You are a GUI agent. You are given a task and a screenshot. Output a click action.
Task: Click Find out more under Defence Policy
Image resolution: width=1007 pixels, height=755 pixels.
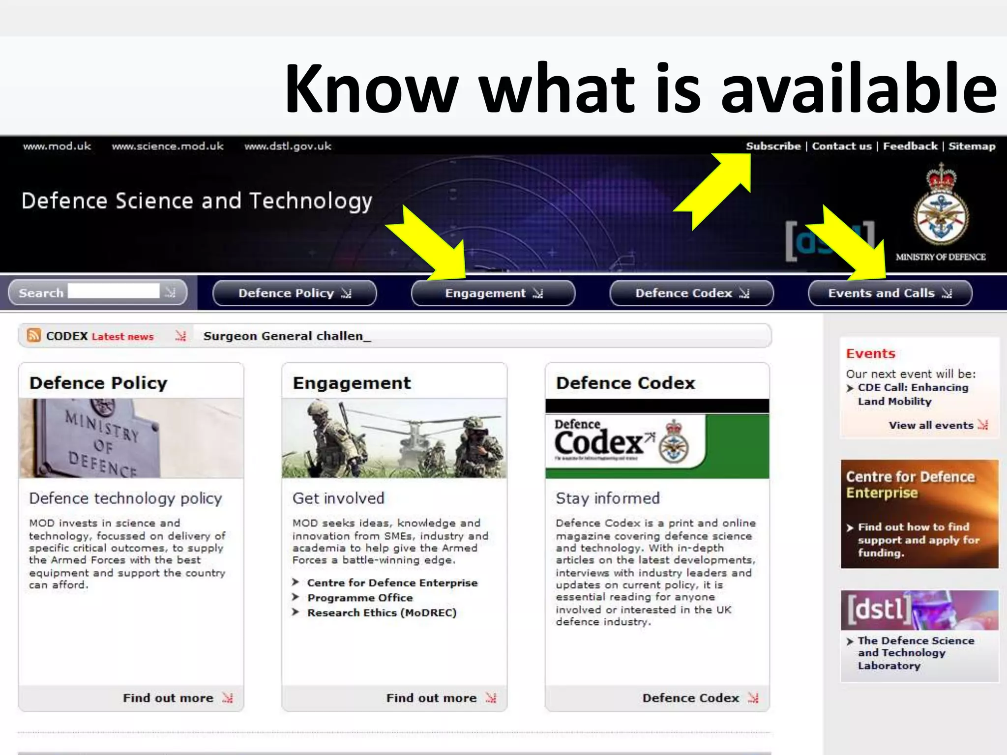pos(168,698)
